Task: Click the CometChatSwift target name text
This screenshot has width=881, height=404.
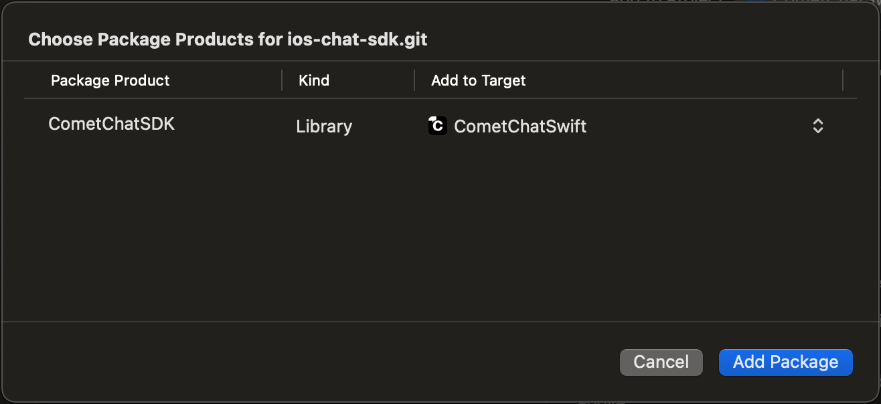Action: (x=520, y=126)
